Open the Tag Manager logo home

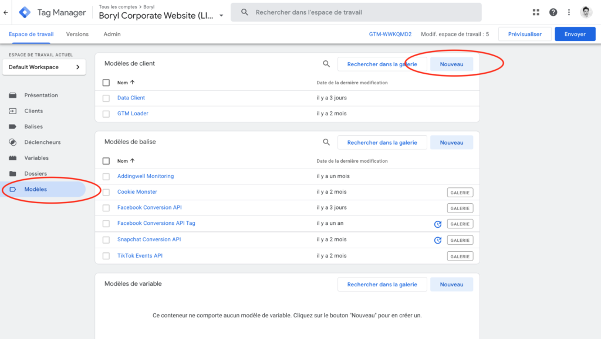(x=25, y=12)
